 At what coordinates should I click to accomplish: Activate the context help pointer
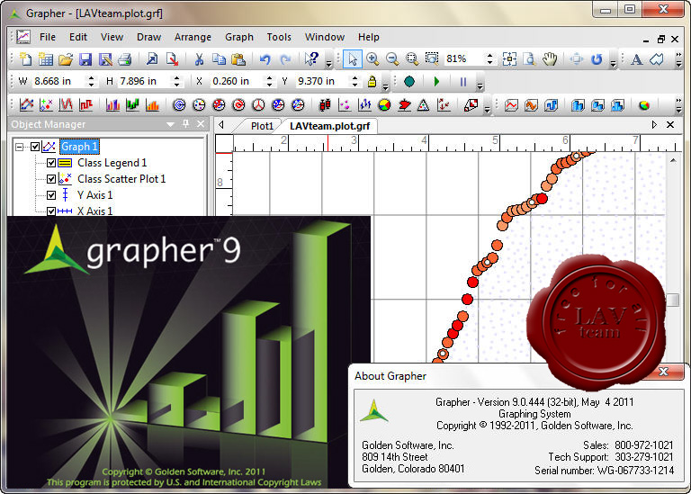(311, 59)
